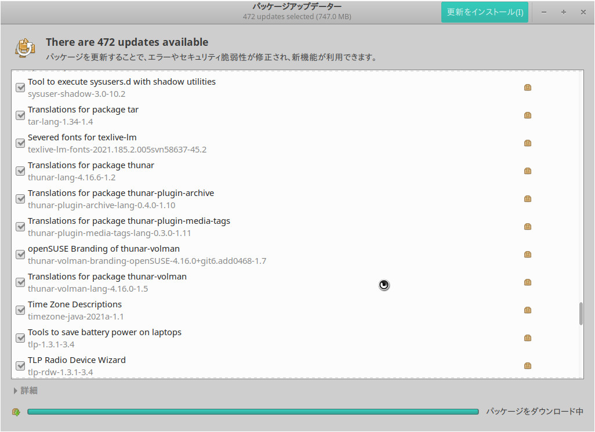Click package icon for thunar-plugin-archive-lang row
This screenshot has height=432, width=595.
(528, 199)
